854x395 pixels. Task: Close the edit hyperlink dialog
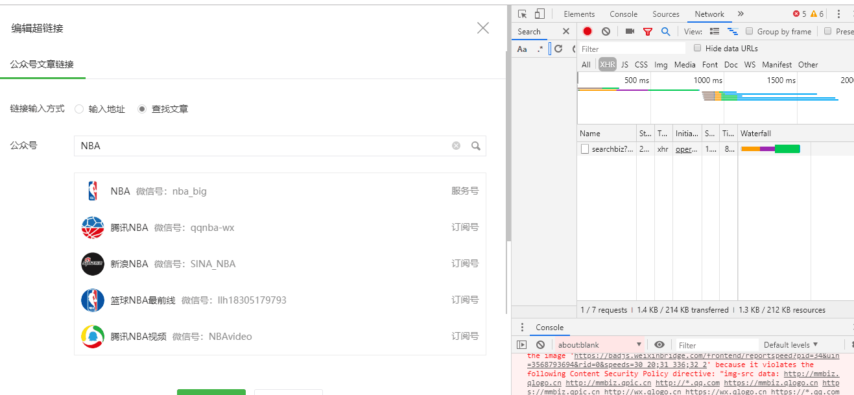(x=483, y=28)
